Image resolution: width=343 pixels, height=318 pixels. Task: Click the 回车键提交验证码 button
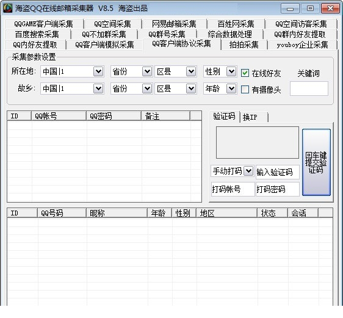[316, 162]
